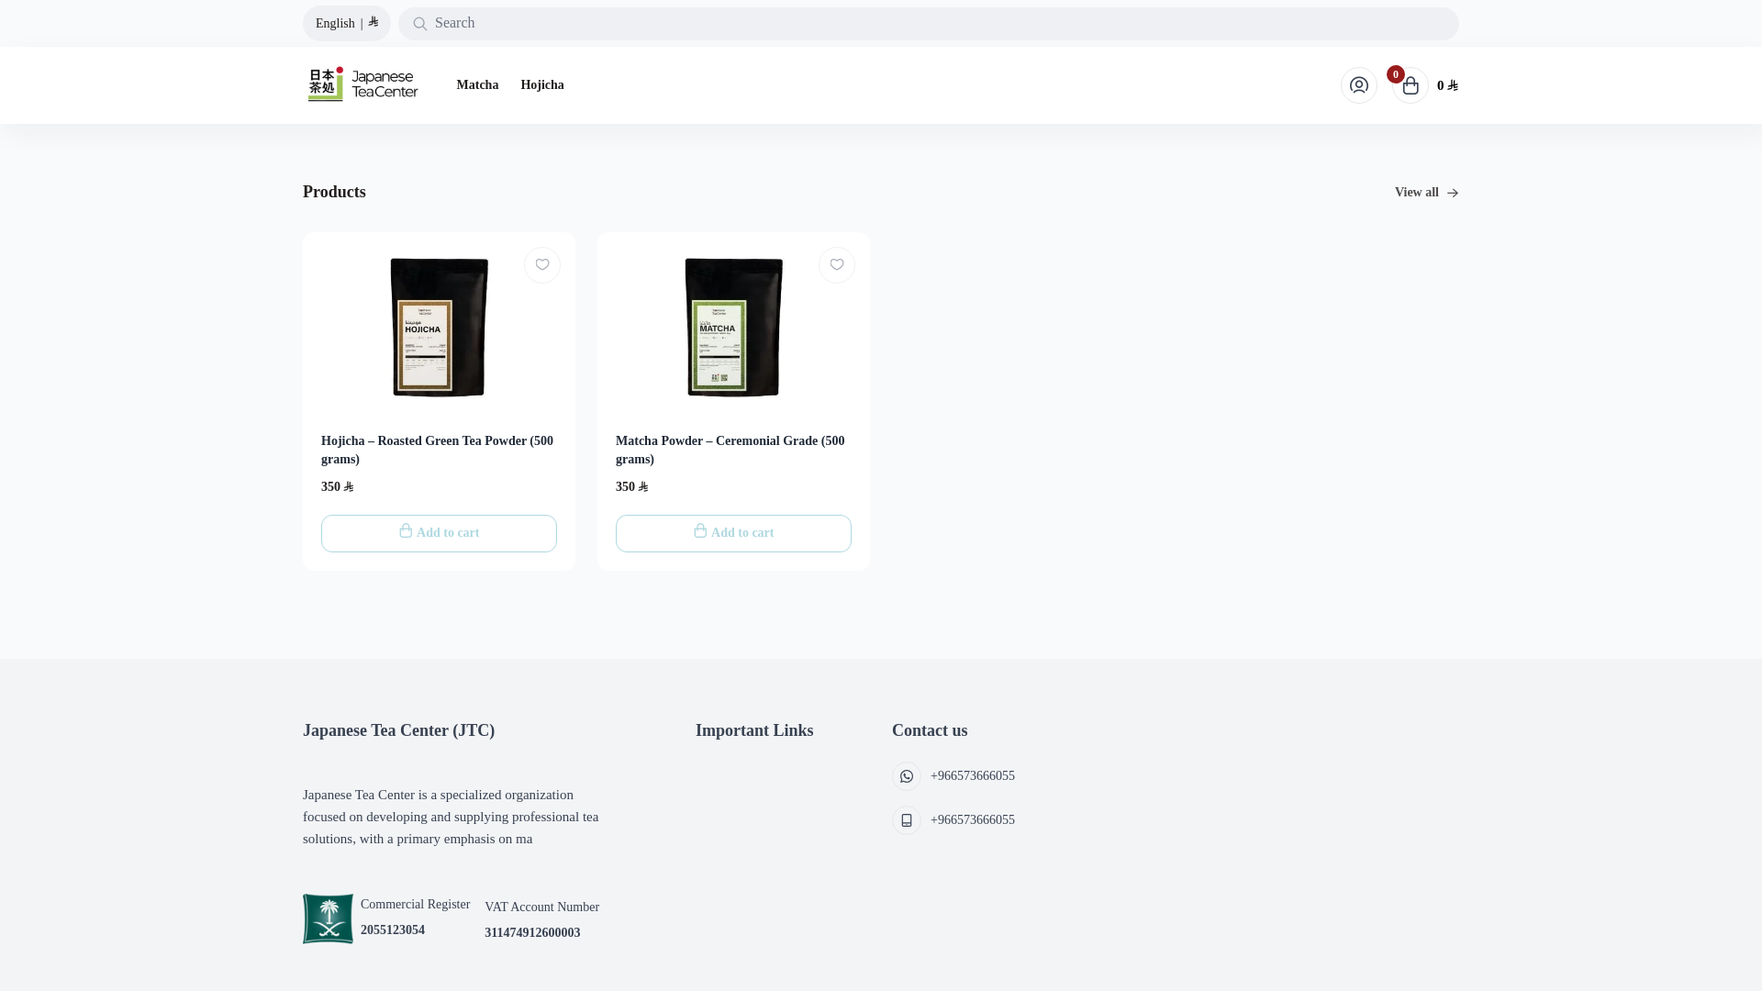Click the Products section heading
Screen dimensions: 1762x991
click(334, 192)
